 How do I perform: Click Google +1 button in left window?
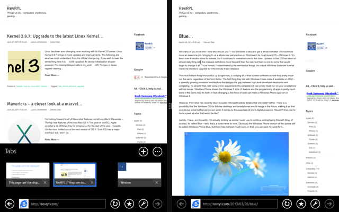point(137,77)
